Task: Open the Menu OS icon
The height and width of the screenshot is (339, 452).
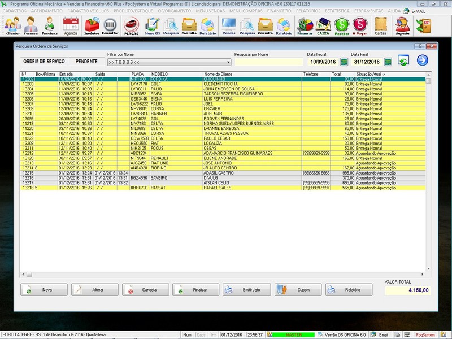Action: click(152, 26)
